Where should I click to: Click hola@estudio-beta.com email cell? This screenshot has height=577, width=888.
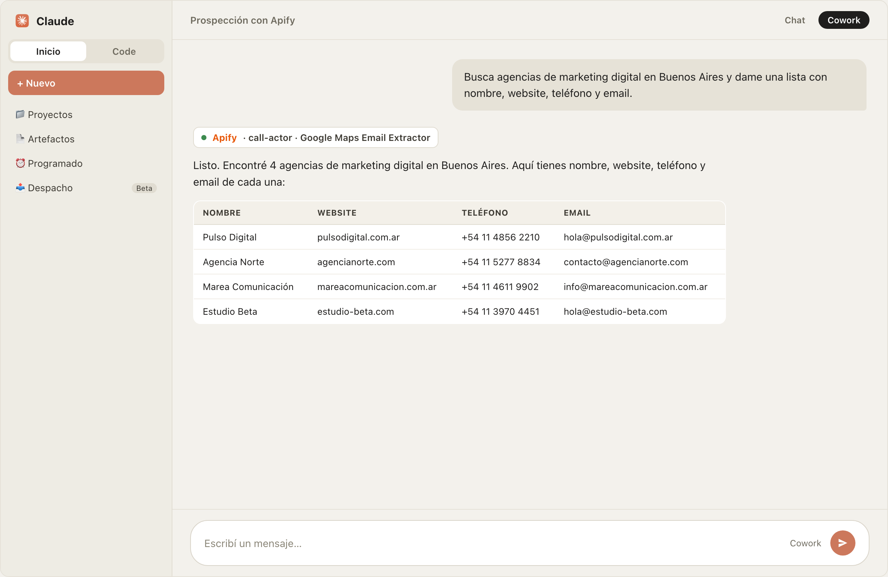pyautogui.click(x=615, y=311)
